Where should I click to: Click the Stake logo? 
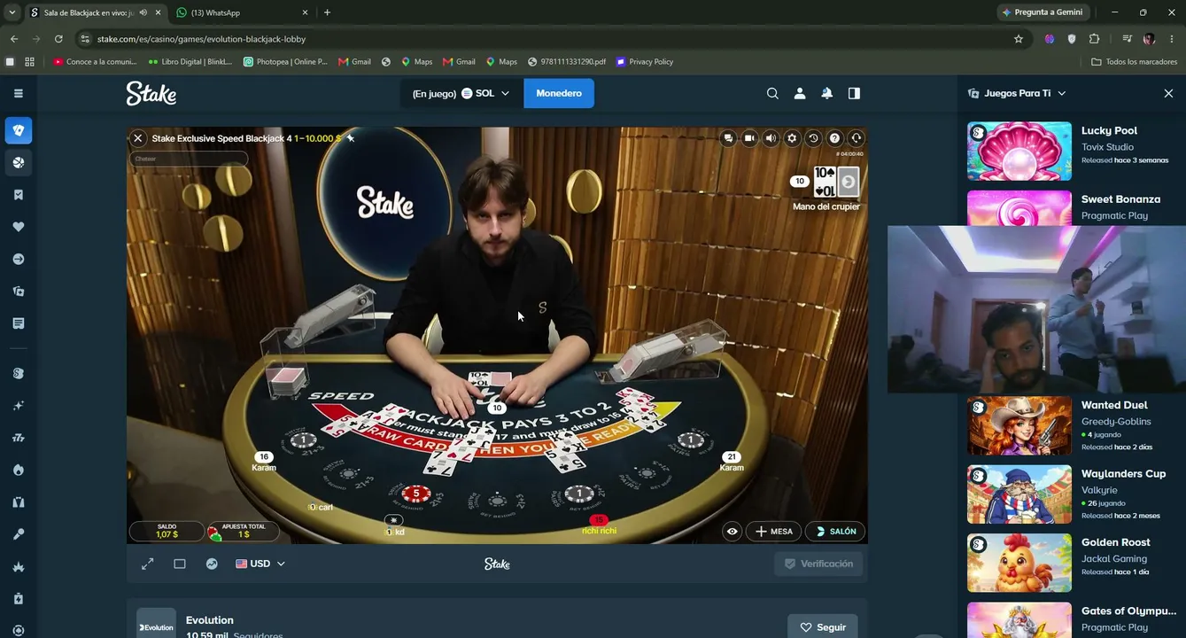click(151, 93)
